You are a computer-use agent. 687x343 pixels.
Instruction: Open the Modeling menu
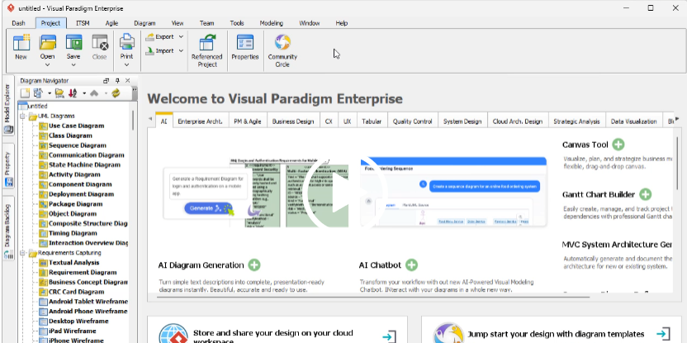click(271, 24)
